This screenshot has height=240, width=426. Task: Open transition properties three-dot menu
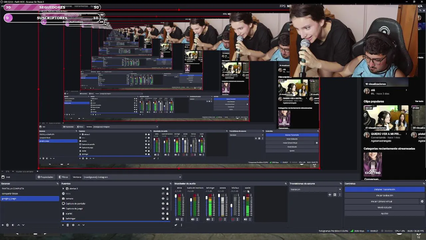click(339, 195)
